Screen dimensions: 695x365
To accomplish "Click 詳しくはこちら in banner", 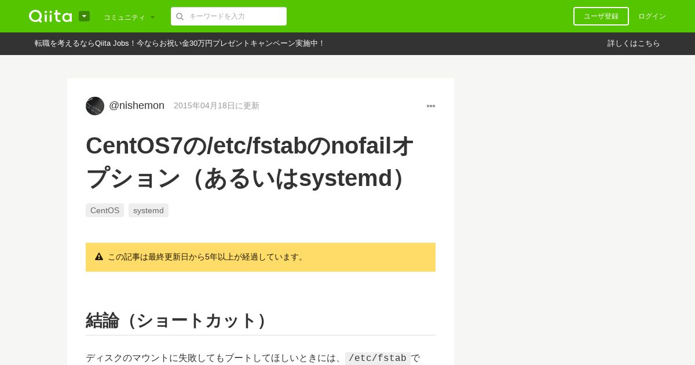I will pyautogui.click(x=634, y=43).
